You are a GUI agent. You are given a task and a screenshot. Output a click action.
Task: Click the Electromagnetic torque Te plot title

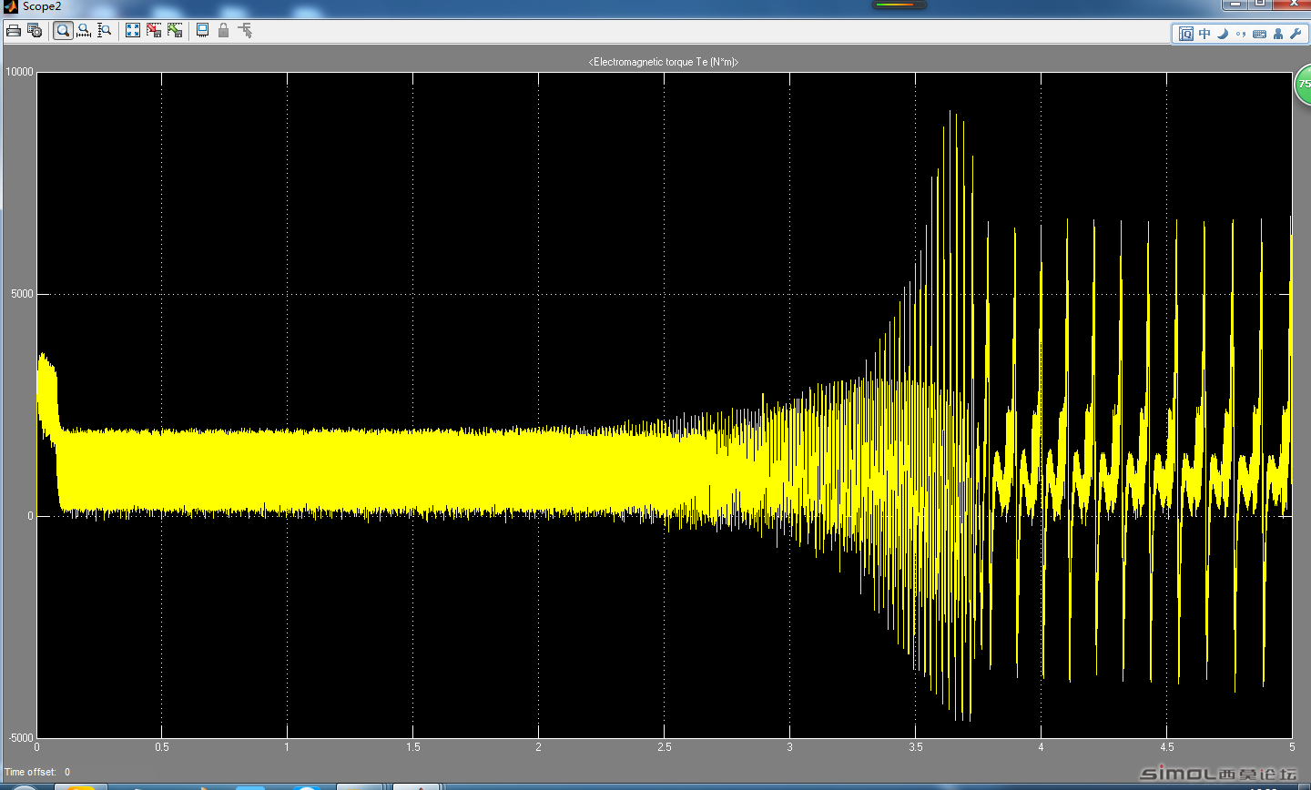coord(664,62)
